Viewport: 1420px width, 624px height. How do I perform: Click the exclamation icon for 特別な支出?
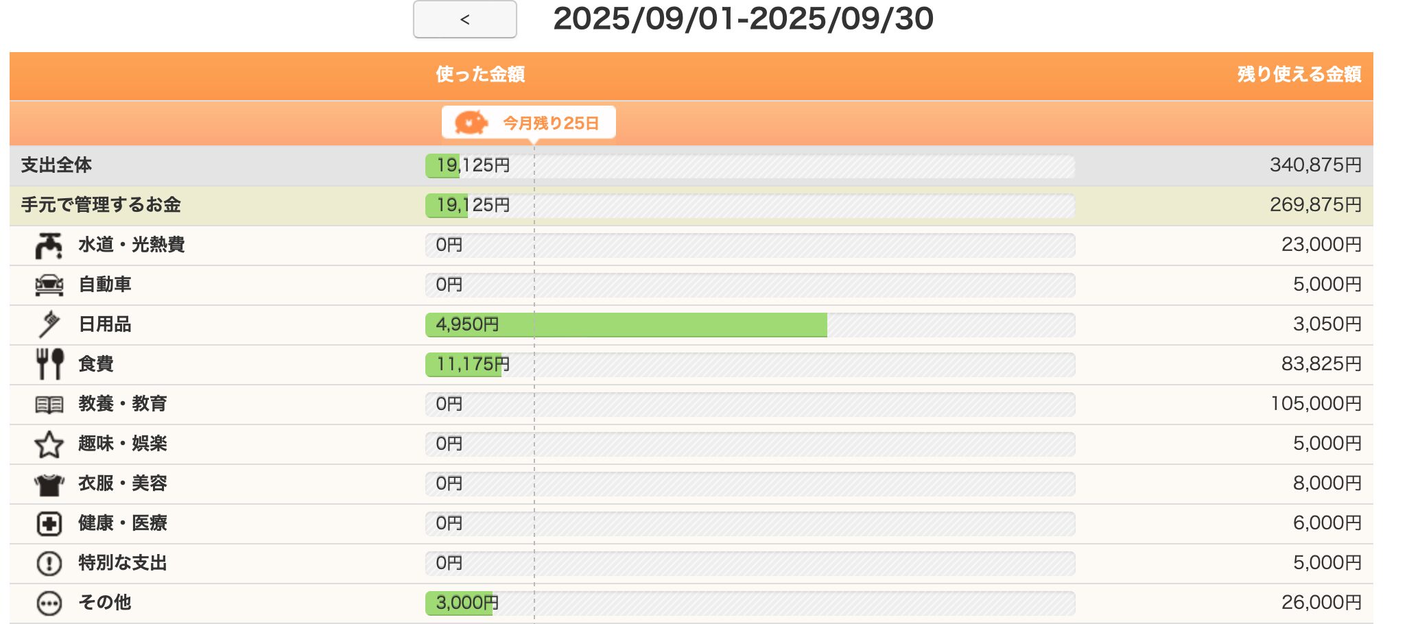[x=49, y=564]
